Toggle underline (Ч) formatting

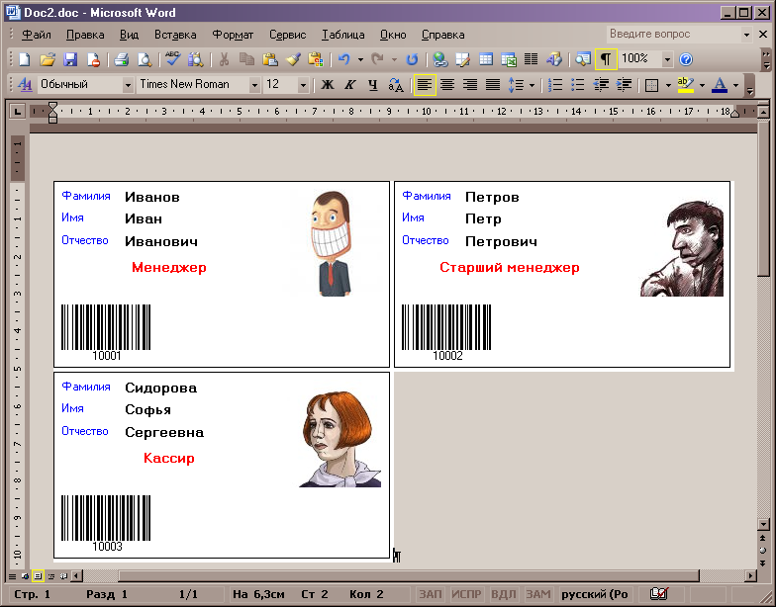tap(372, 85)
